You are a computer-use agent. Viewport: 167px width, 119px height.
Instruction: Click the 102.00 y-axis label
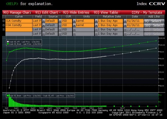pos(162,38)
